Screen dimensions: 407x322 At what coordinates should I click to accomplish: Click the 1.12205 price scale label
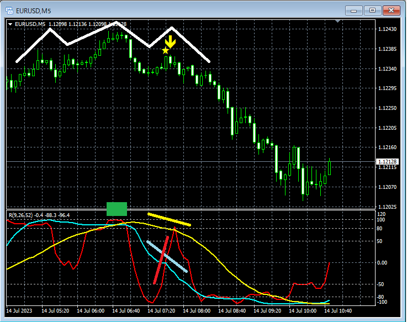click(387, 128)
